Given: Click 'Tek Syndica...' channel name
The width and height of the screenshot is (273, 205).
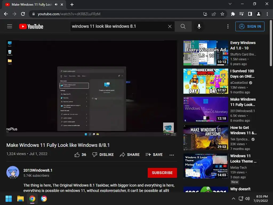Looking at the screenshot, I should [x=240, y=139].
